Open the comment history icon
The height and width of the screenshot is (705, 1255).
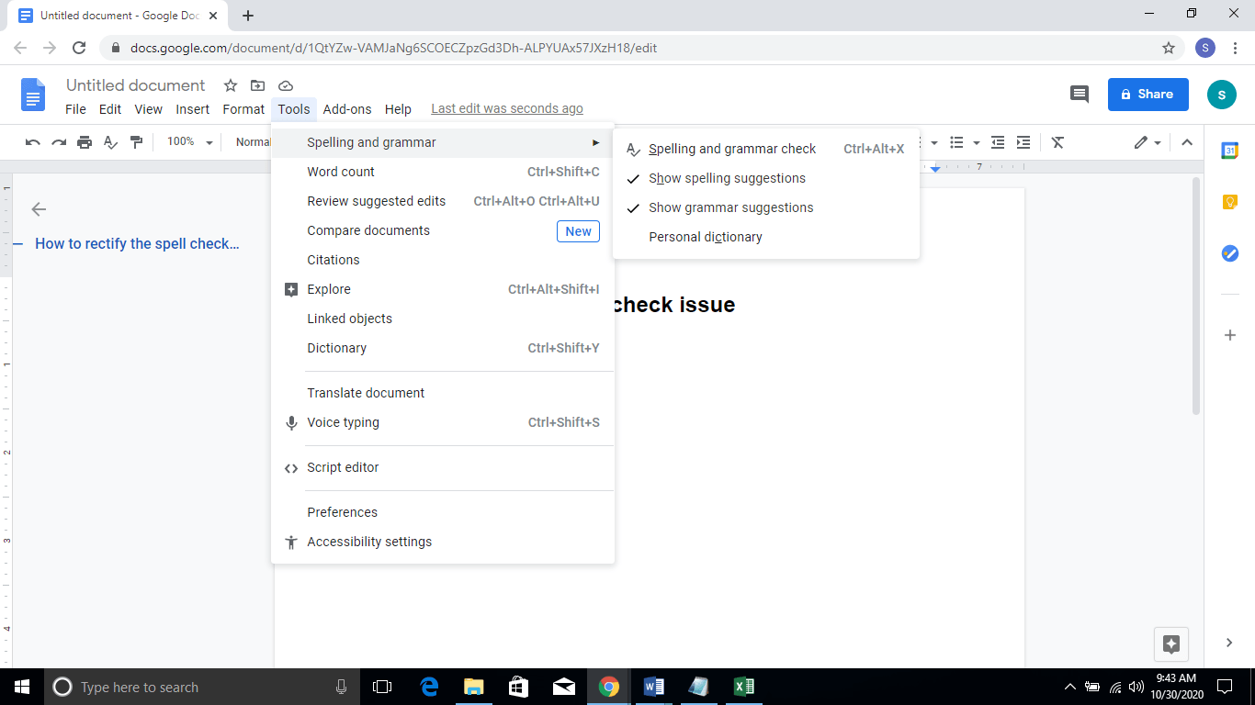click(1079, 94)
